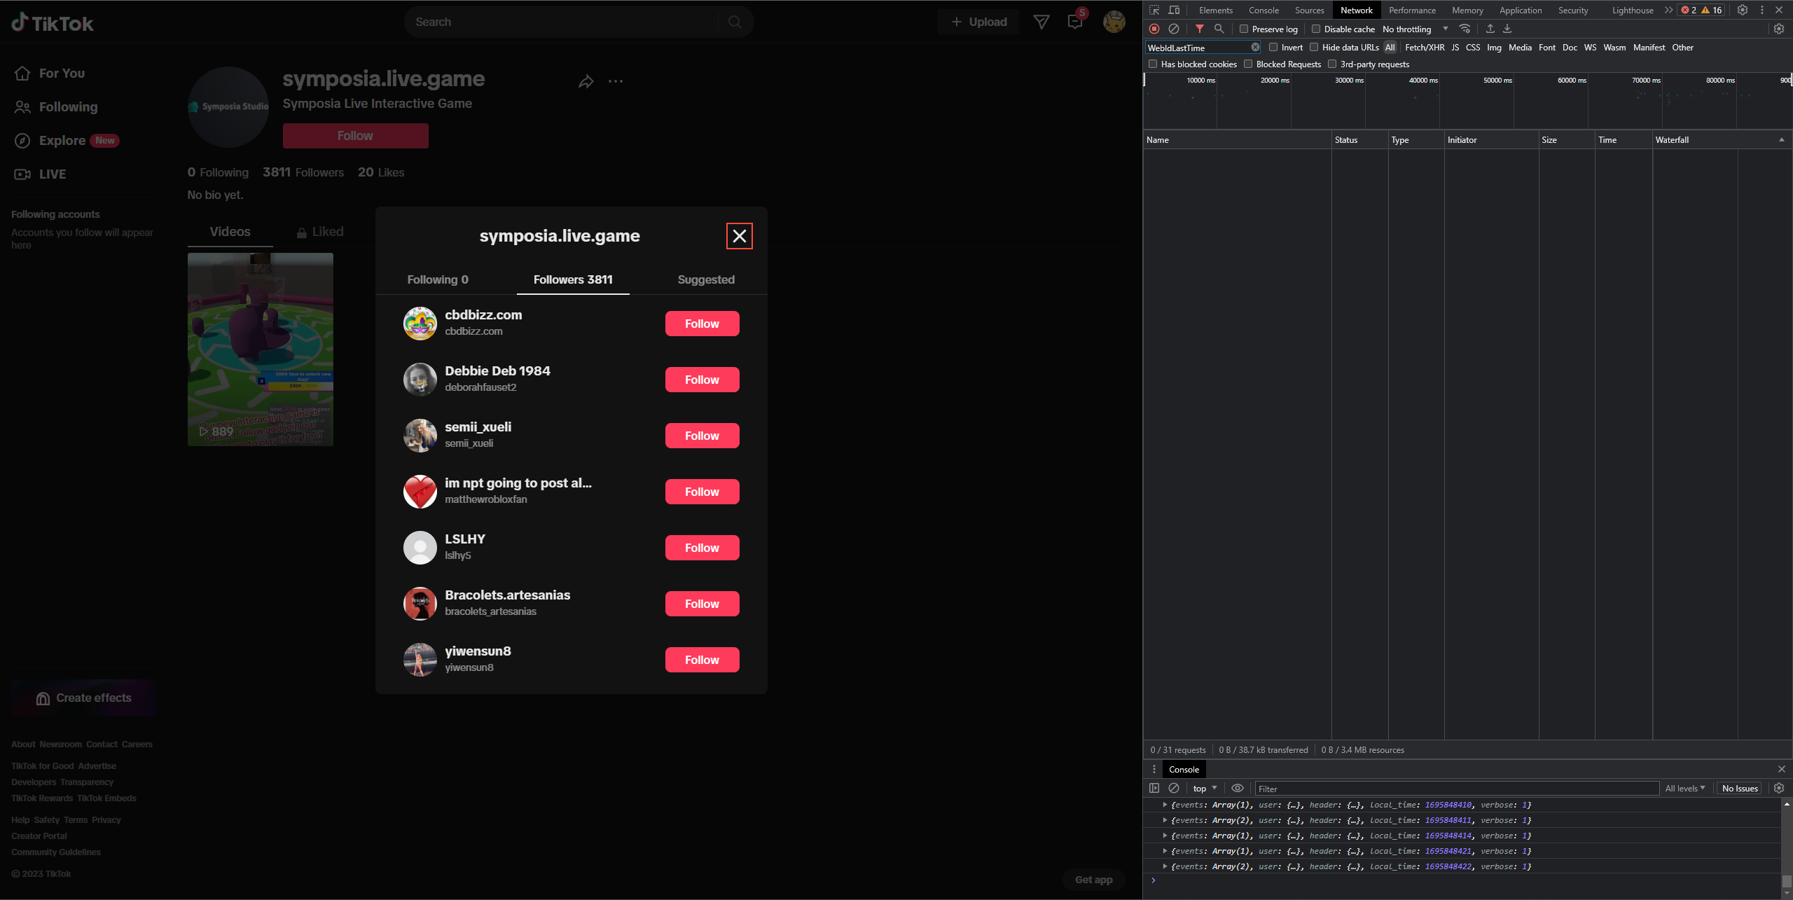
Task: Check Has blocked cookies
Action: pos(1153,64)
